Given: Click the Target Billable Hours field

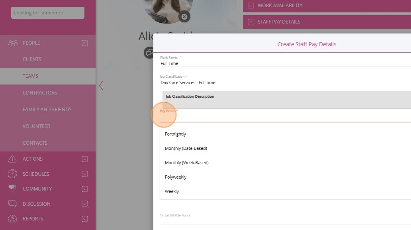Looking at the screenshot, I should pos(285,219).
